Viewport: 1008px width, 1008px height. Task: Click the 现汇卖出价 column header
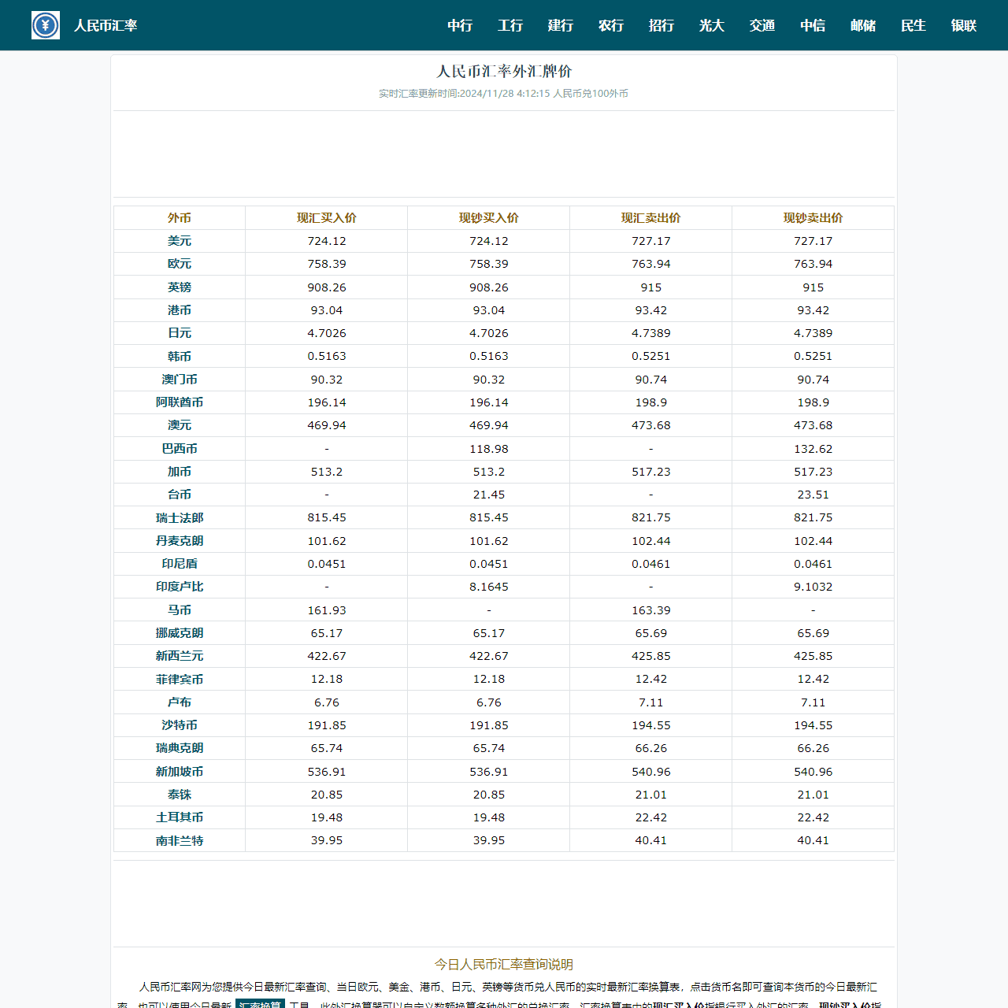tap(651, 218)
